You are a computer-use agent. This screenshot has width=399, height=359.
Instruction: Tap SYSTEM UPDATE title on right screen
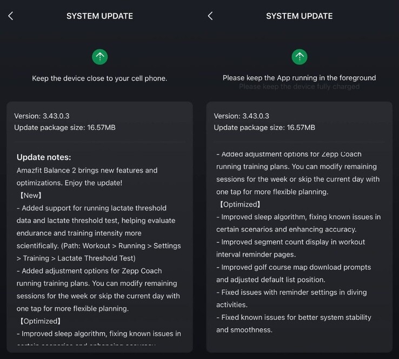[x=299, y=16]
